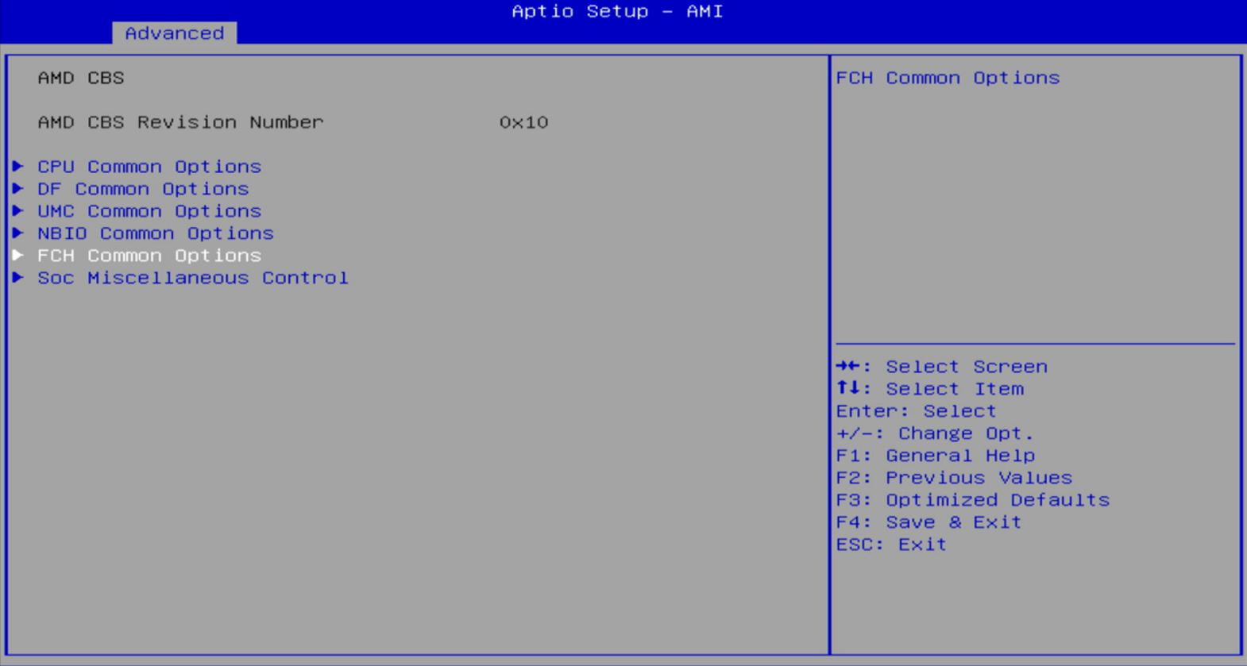Select highlighted FCH Common Options entry
1247x666 pixels.
click(x=149, y=256)
